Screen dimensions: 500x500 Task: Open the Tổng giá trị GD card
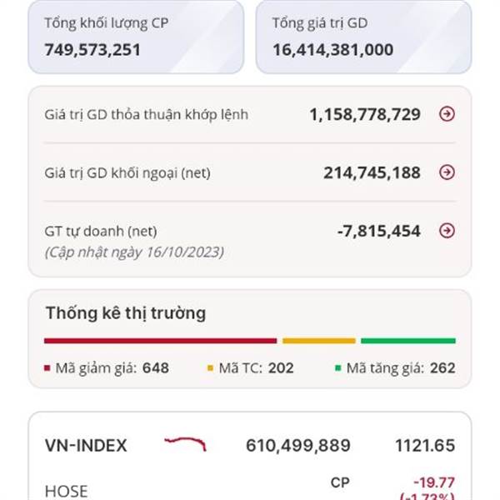[x=363, y=37]
